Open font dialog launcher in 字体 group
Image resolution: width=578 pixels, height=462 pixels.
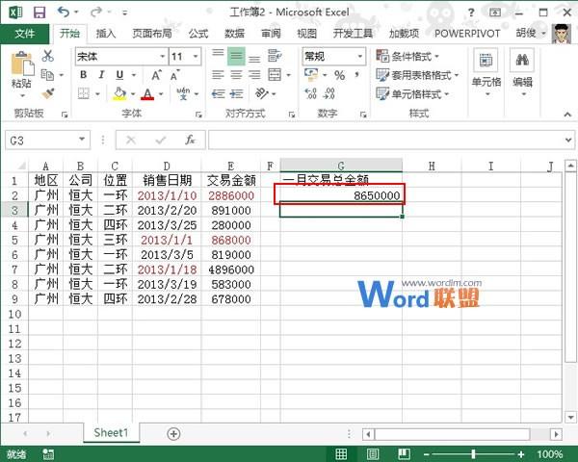pyautogui.click(x=199, y=115)
